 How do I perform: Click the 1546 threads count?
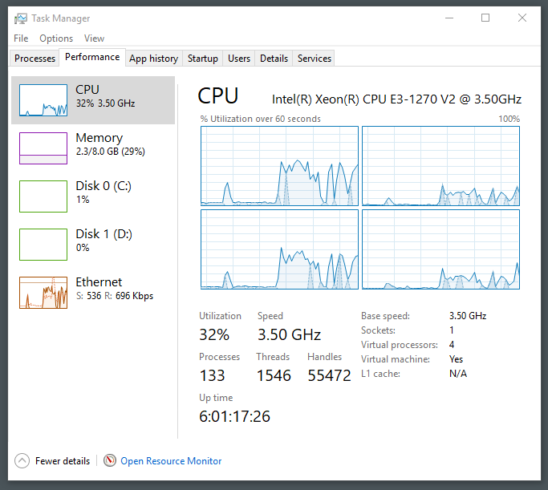pyautogui.click(x=274, y=376)
